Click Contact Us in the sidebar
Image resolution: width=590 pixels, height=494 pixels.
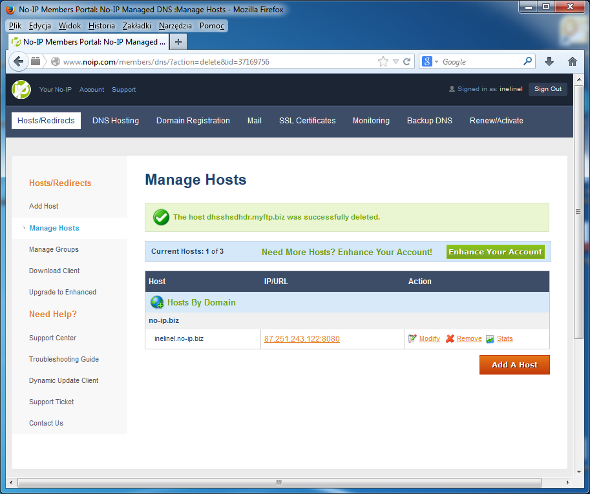[46, 423]
